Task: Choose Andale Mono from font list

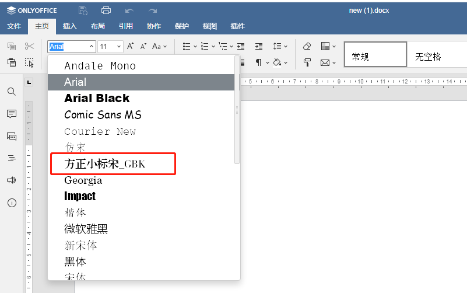Action: 141,66
